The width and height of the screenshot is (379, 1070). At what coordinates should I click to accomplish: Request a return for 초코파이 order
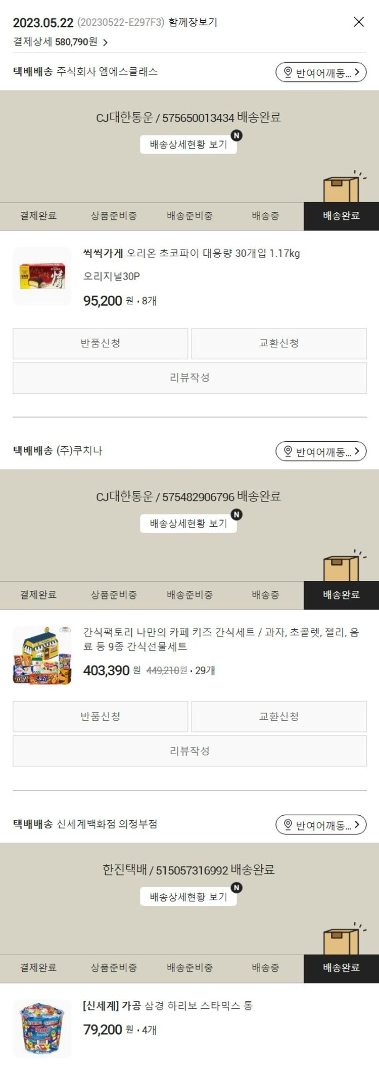click(101, 344)
